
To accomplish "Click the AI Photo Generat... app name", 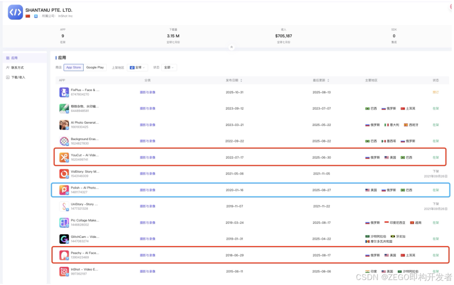I will pos(85,123).
